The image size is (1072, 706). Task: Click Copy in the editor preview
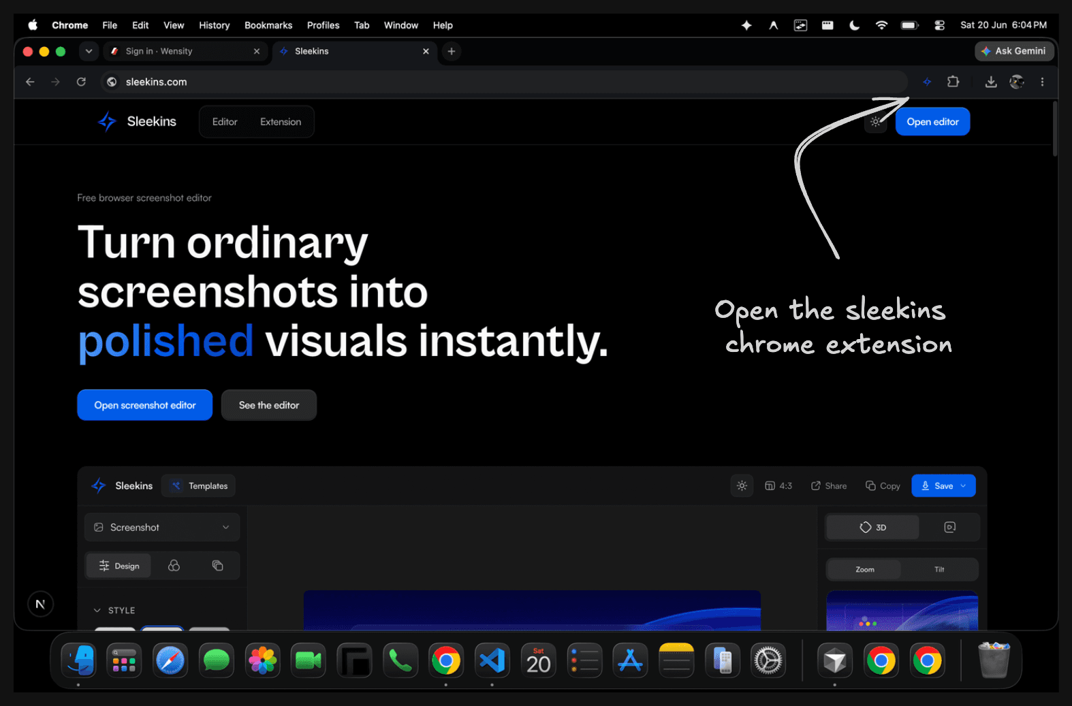tap(883, 485)
